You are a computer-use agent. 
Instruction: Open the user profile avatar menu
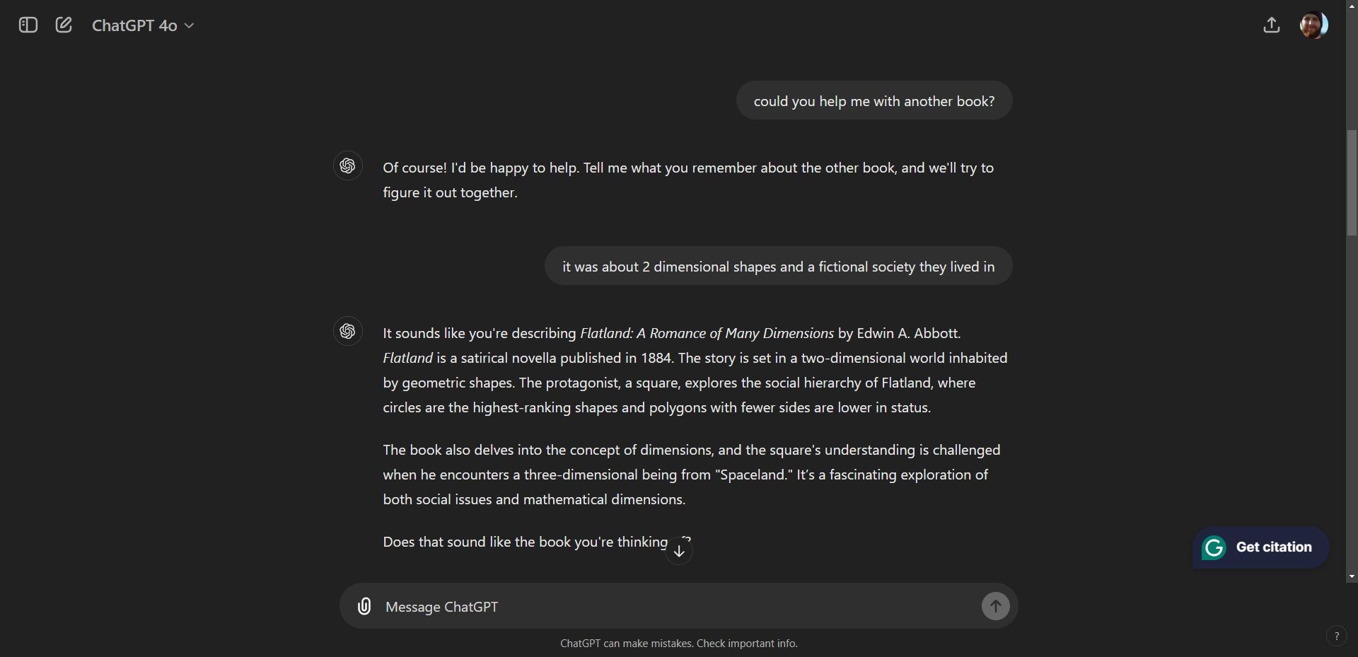click(1313, 25)
